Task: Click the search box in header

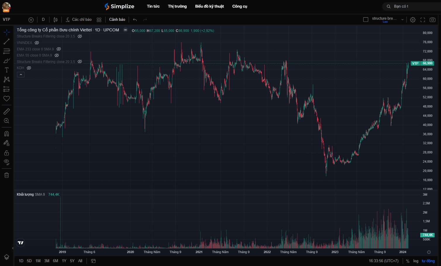Action: pyautogui.click(x=412, y=6)
